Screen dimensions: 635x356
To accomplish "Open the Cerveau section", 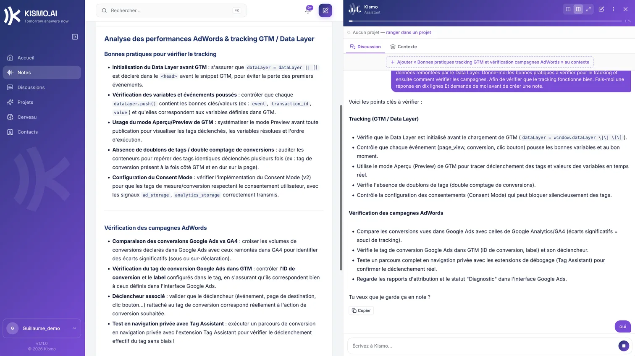I will coord(42,117).
